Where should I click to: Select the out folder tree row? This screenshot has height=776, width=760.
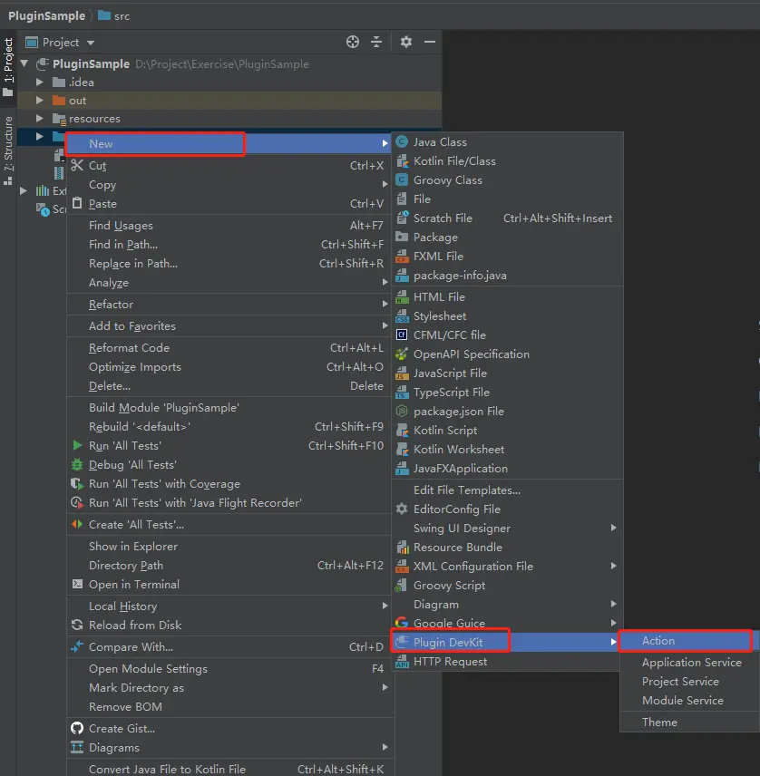229,101
